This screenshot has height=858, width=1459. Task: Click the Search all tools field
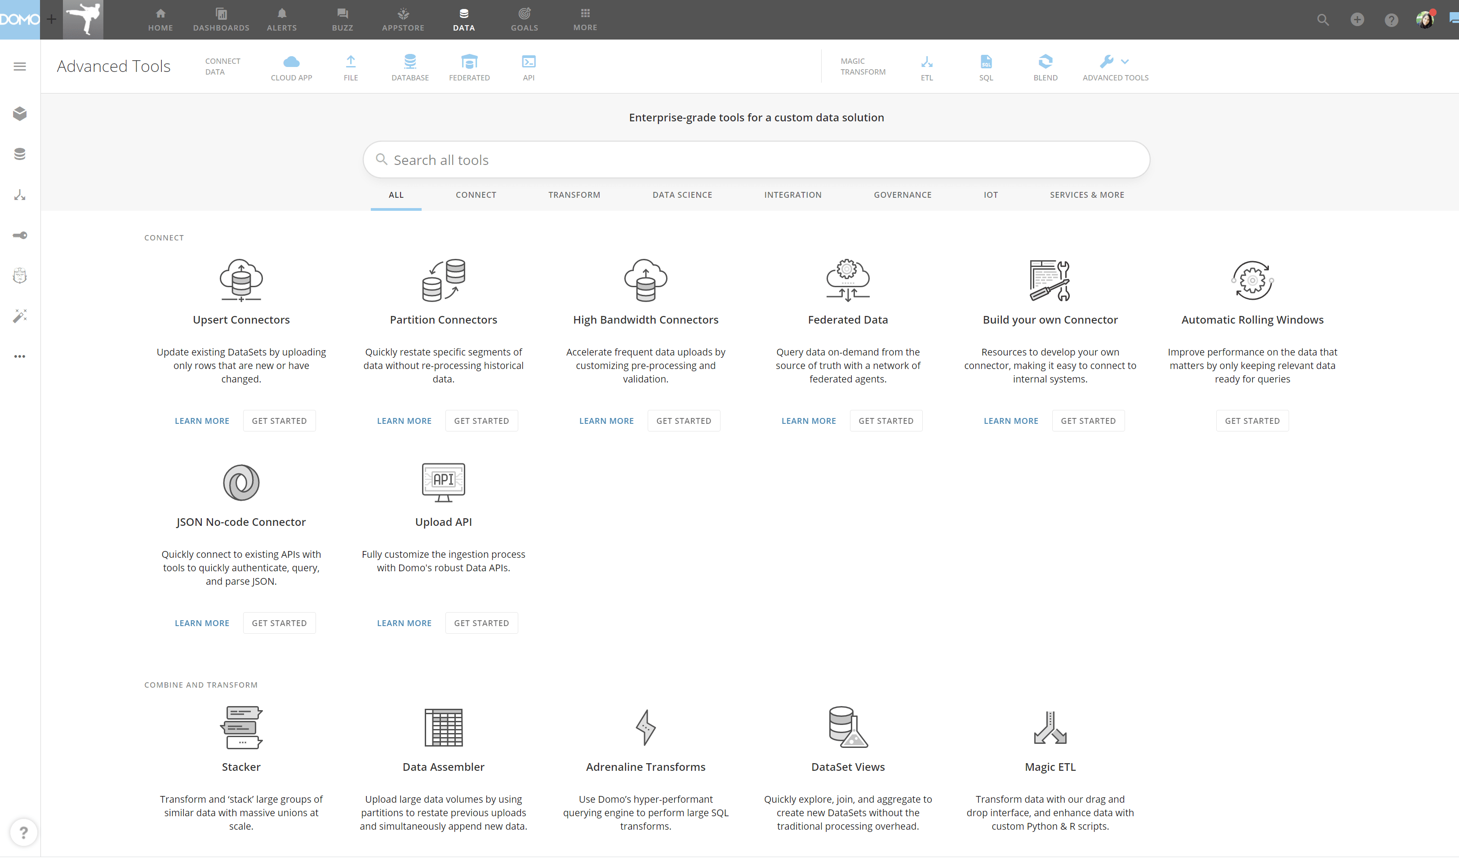(x=756, y=160)
